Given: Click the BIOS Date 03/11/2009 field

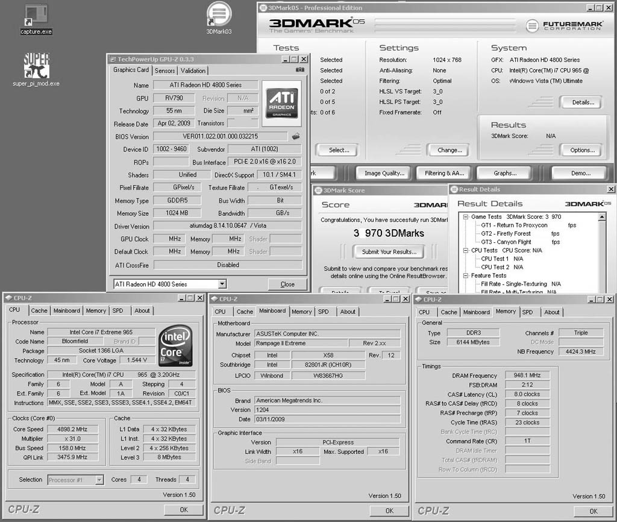Looking at the screenshot, I should click(327, 420).
